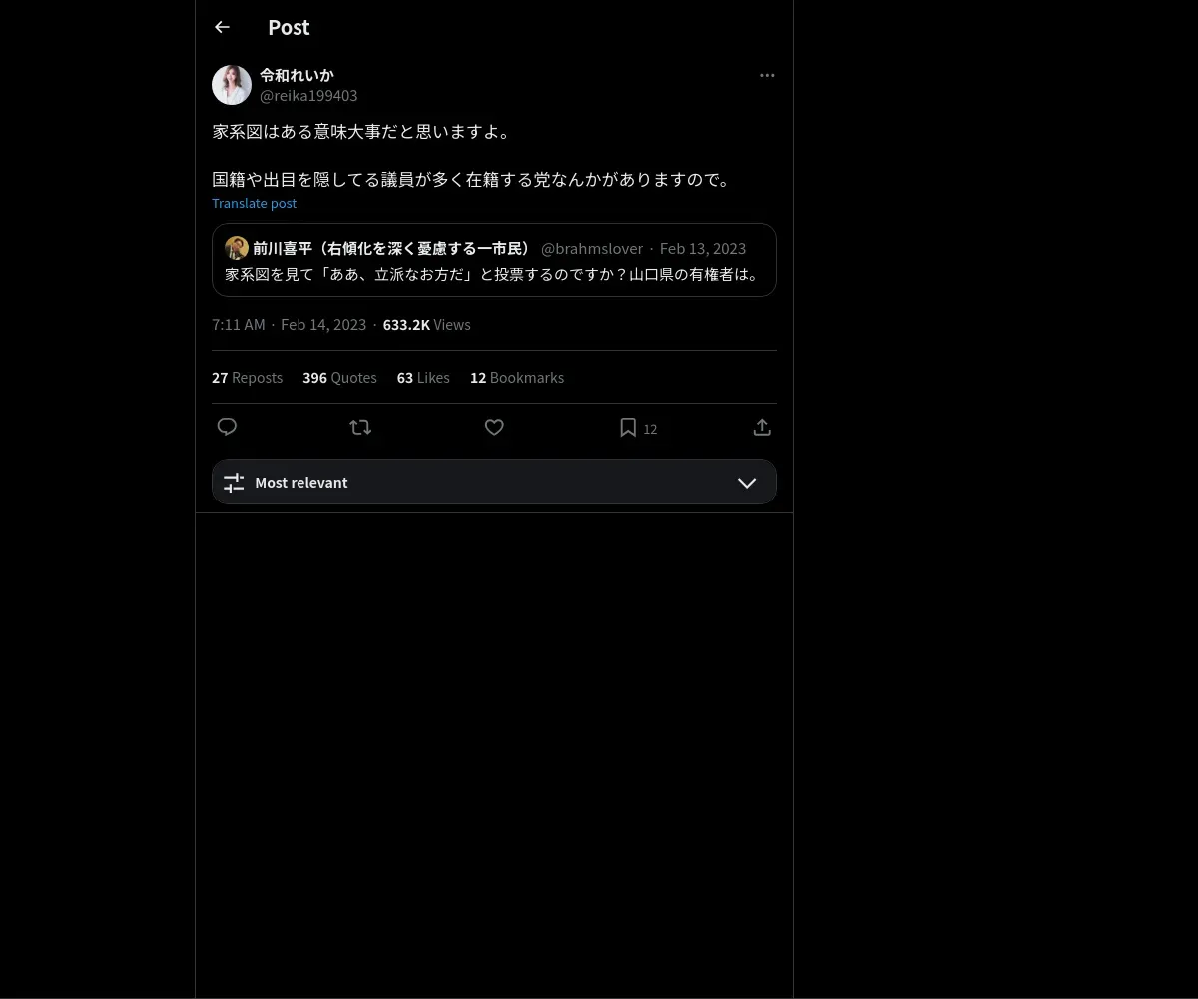Open the 396 Quotes list
Viewport: 1198px width, 999px height.
[x=339, y=377]
